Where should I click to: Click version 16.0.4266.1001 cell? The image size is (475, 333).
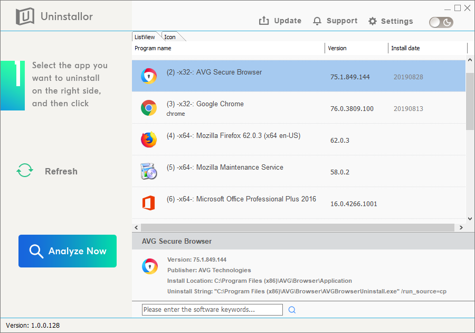coord(354,204)
